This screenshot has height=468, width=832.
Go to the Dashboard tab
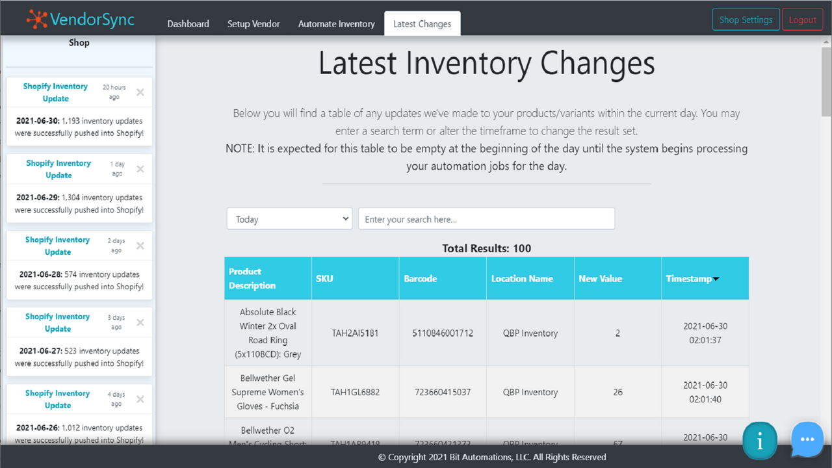(188, 23)
